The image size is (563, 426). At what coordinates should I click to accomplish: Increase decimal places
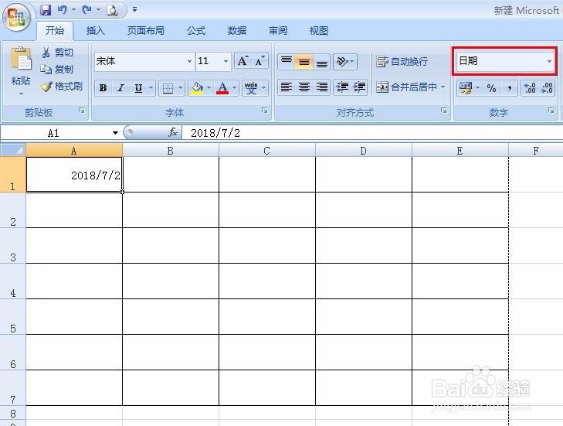(x=530, y=87)
